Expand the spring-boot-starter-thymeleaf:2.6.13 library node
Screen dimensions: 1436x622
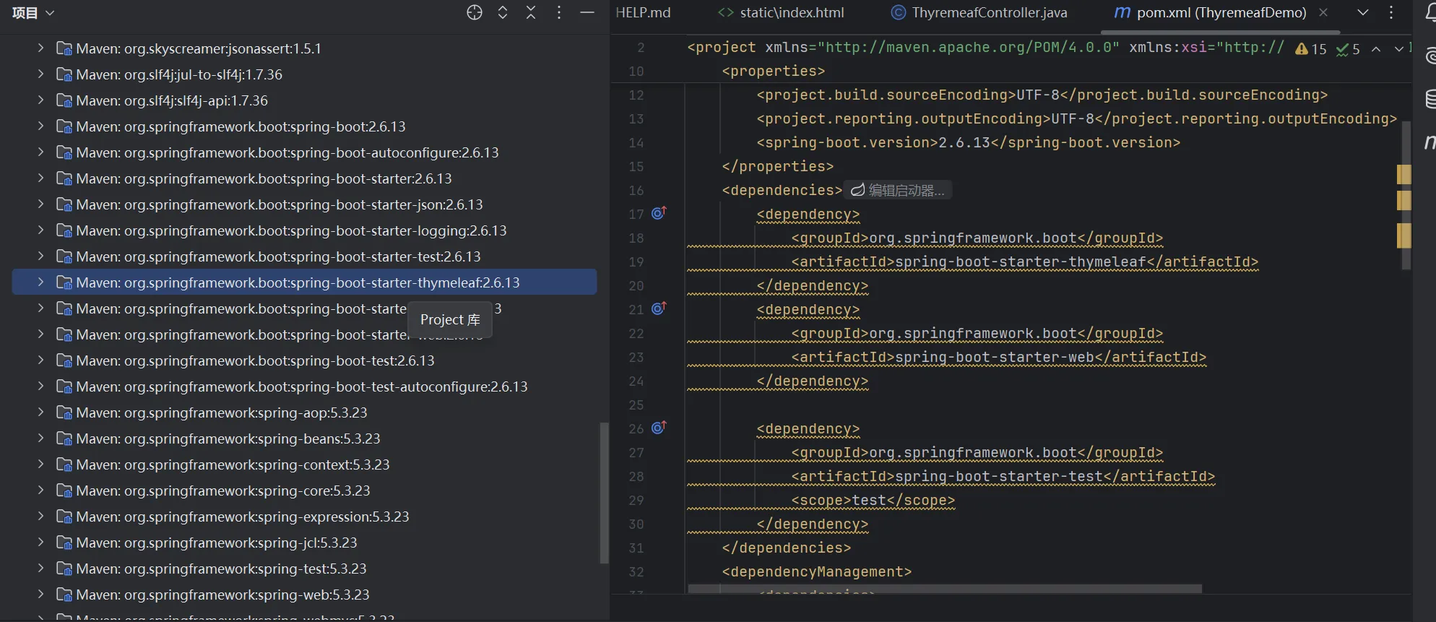[x=40, y=282]
